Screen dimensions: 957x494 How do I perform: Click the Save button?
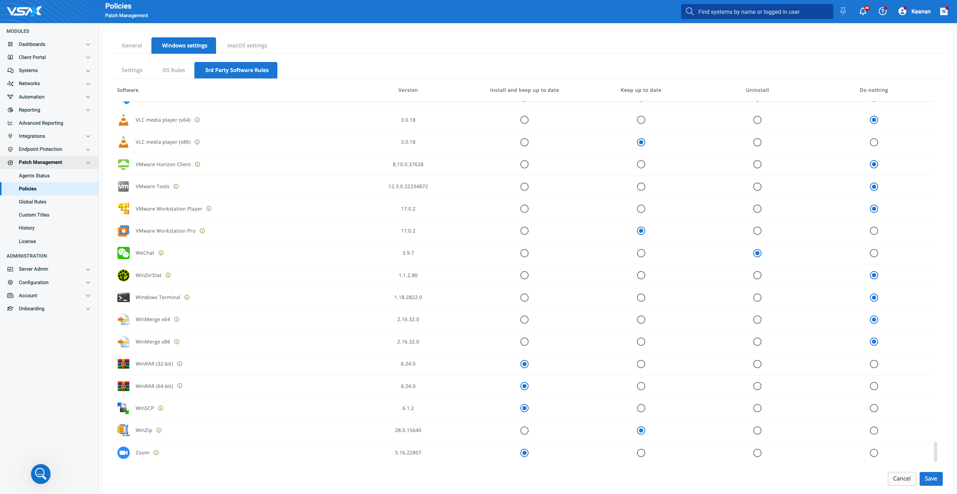[x=930, y=478]
